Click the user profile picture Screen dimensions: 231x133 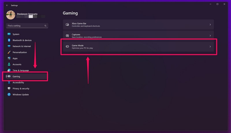[x=11, y=15]
